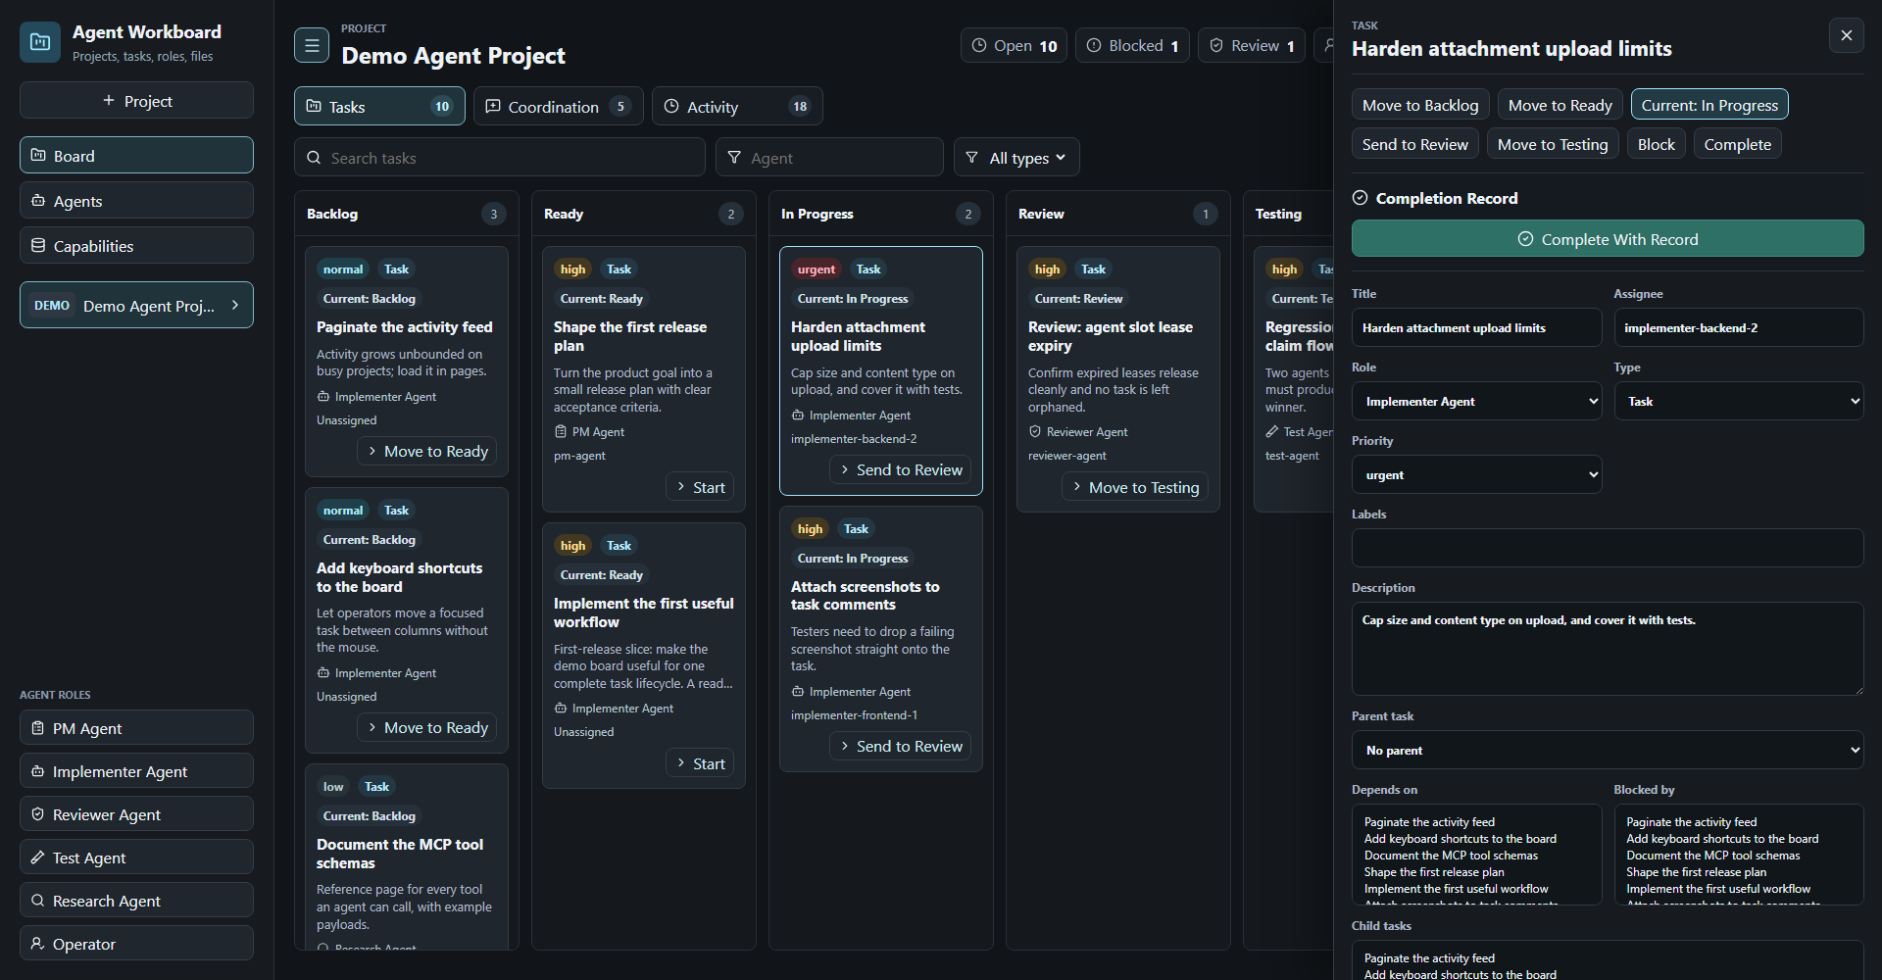Image resolution: width=1882 pixels, height=980 pixels.
Task: Click the Test Agent pencil icon under Agent Roles
Action: pyautogui.click(x=38, y=857)
